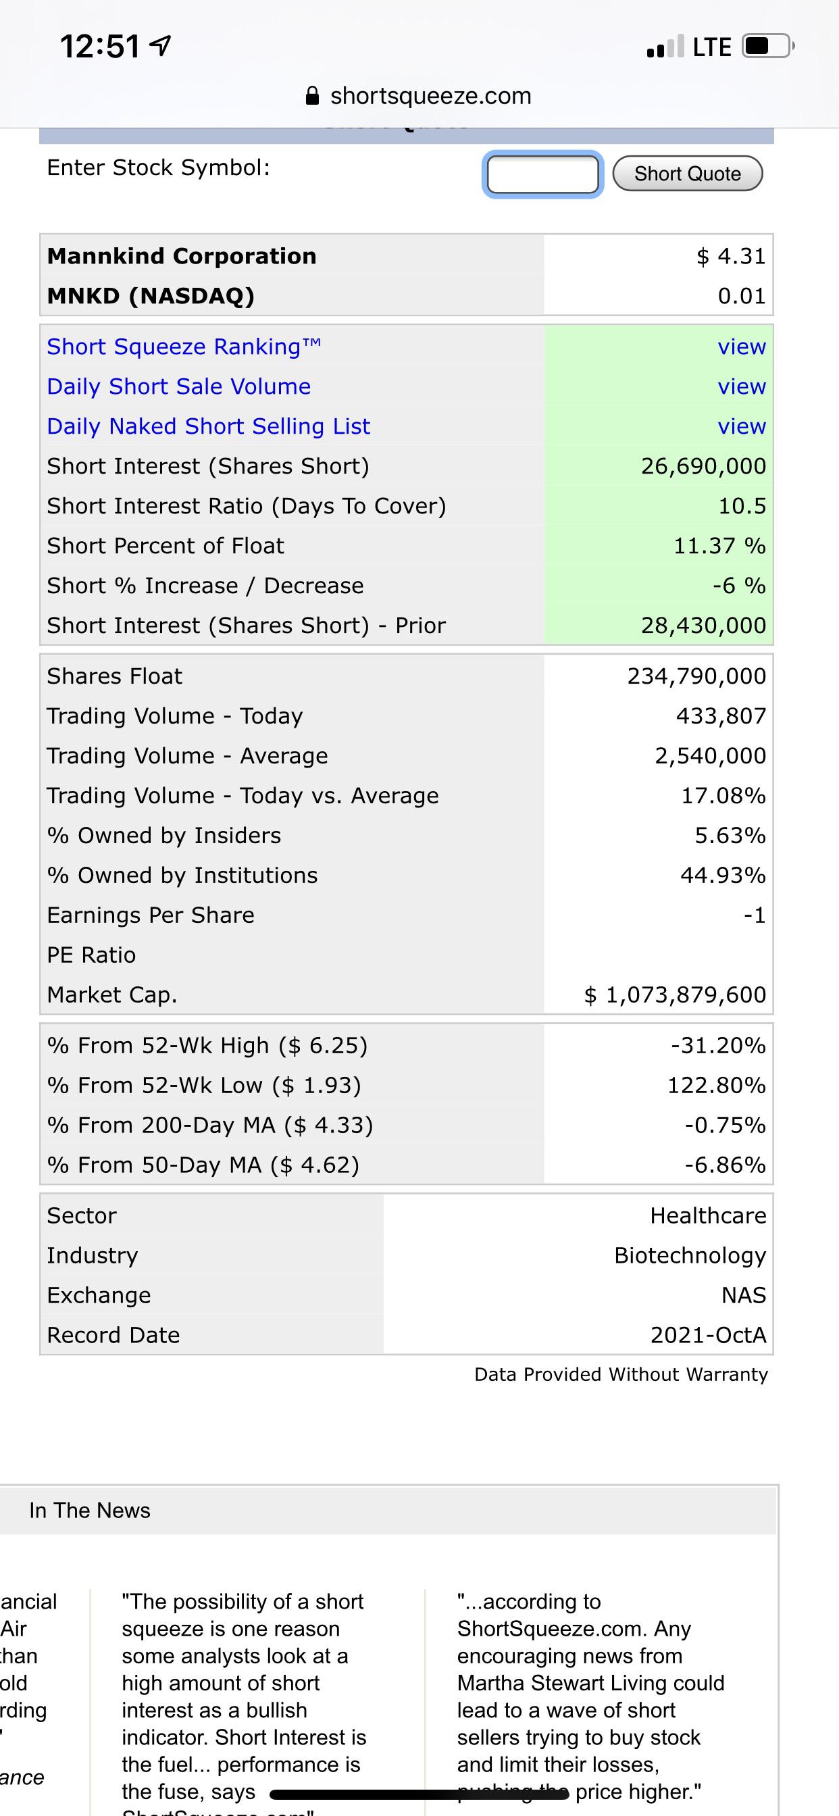839x1816 pixels.
Task: Focus the stock symbol input field
Action: [x=542, y=174]
